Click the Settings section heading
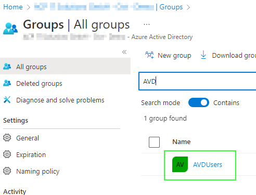Image resolution: width=256 pixels, height=195 pixels. click(x=16, y=121)
